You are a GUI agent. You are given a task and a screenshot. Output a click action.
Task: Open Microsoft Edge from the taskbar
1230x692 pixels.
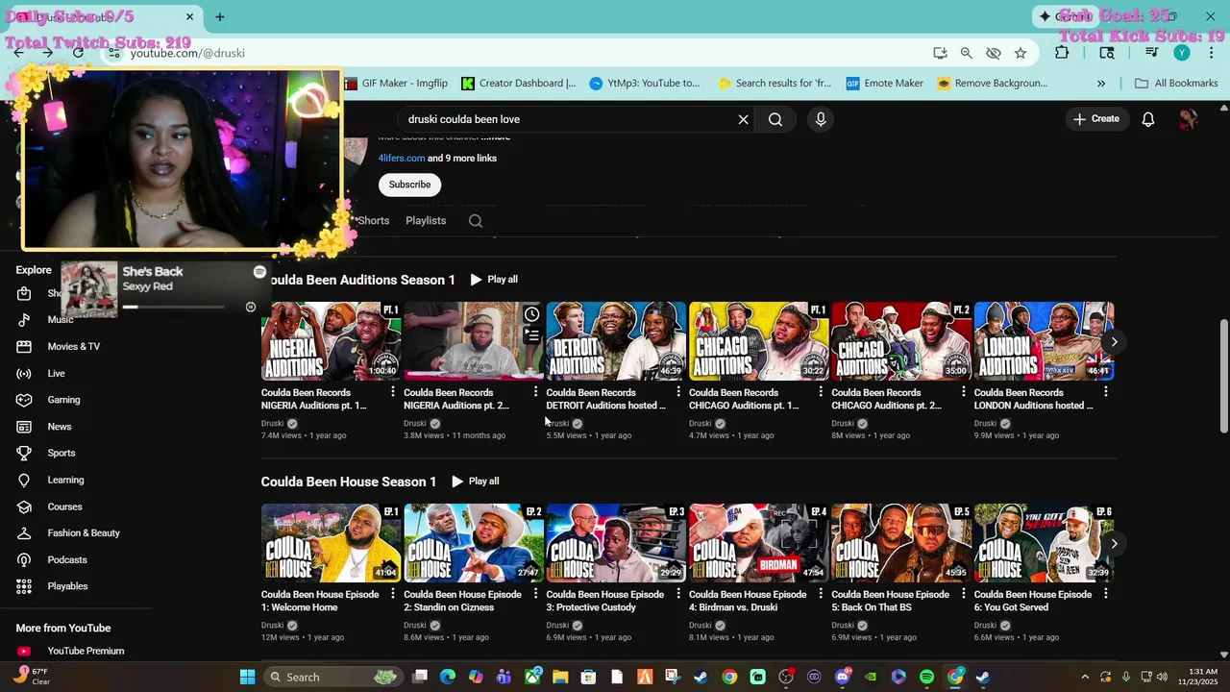pyautogui.click(x=448, y=677)
